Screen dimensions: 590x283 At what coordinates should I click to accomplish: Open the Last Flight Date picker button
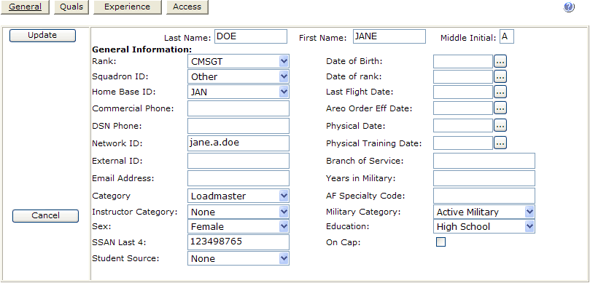[x=500, y=92]
